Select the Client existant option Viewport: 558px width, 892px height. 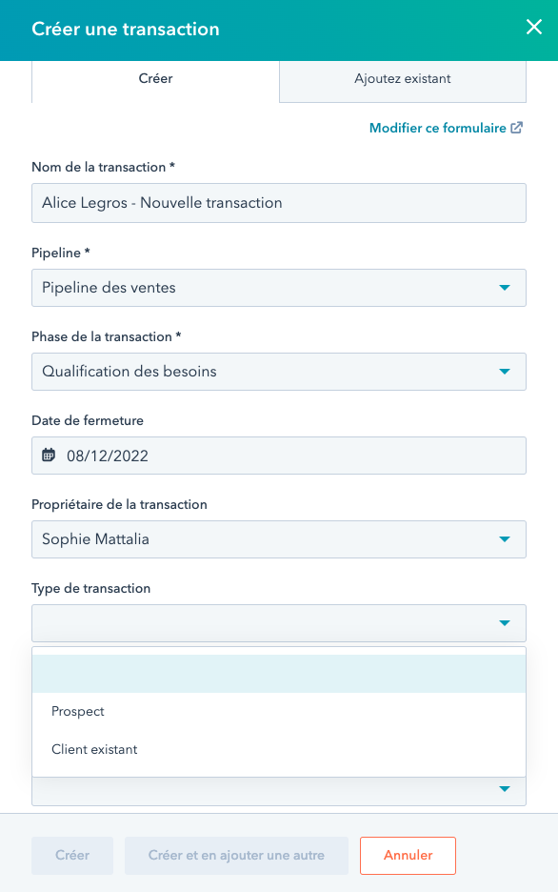pos(95,749)
